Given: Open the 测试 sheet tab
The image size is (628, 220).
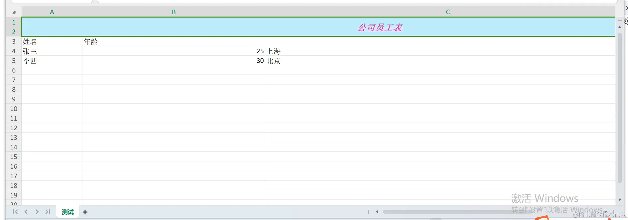Looking at the screenshot, I should [68, 212].
